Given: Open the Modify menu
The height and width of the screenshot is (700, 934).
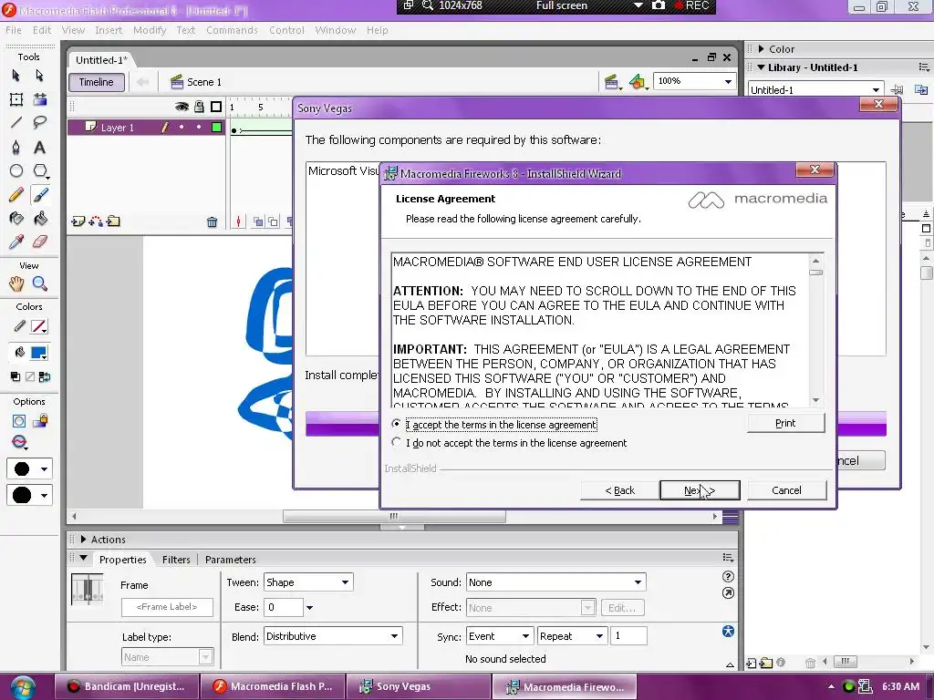Looking at the screenshot, I should coord(150,30).
